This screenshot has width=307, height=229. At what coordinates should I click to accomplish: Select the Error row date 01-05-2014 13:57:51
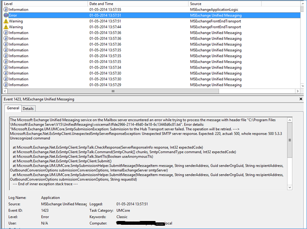(x=105, y=15)
